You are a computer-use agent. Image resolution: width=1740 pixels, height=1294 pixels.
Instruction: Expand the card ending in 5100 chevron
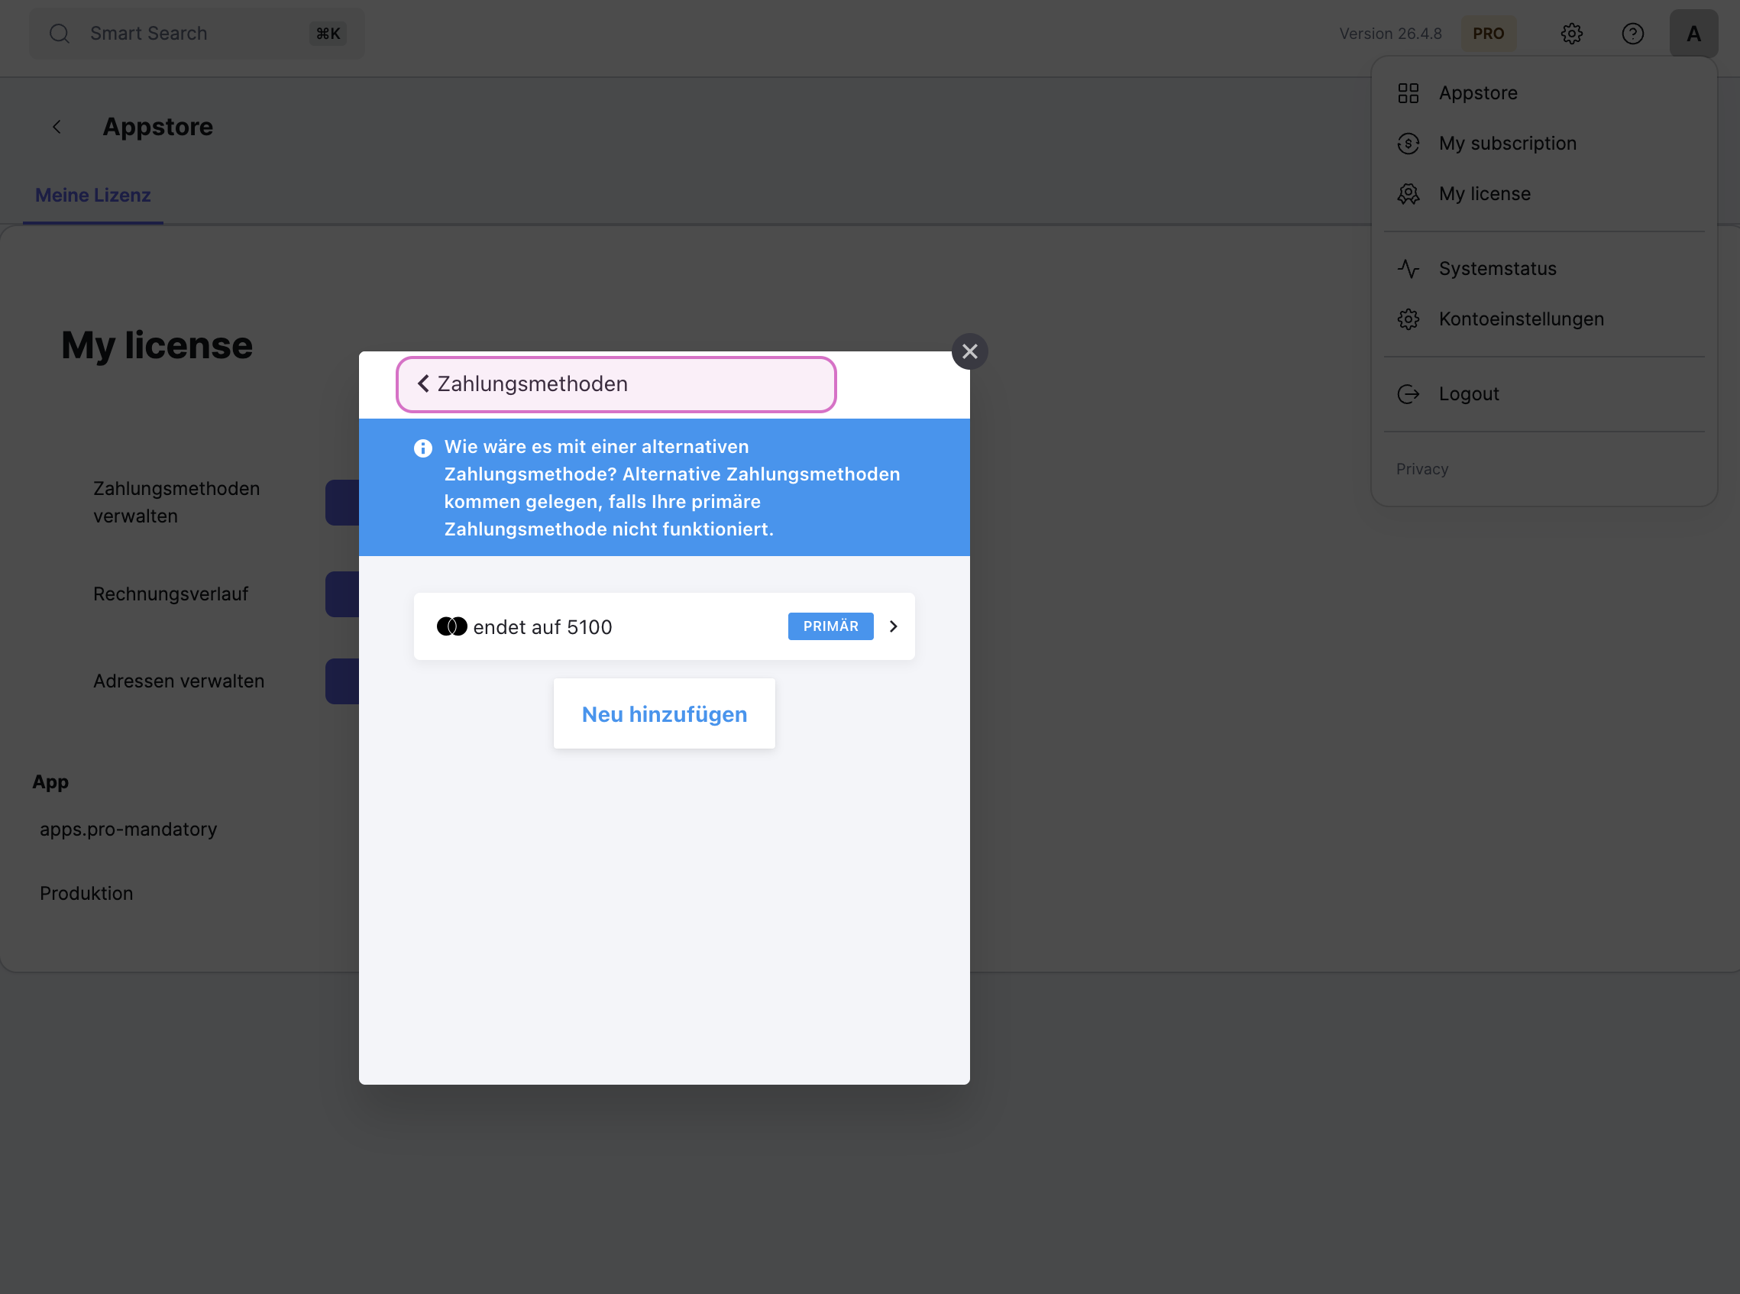894,626
